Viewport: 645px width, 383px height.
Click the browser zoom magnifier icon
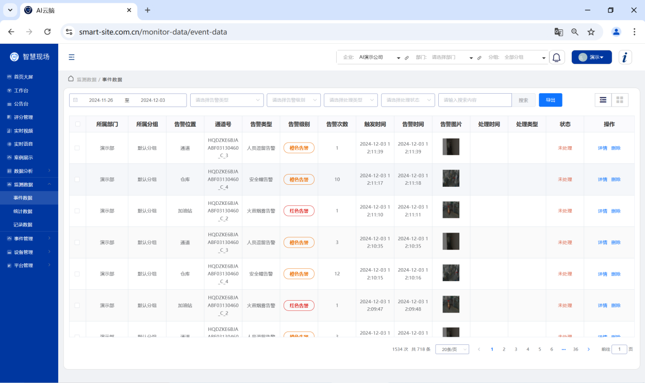(575, 32)
